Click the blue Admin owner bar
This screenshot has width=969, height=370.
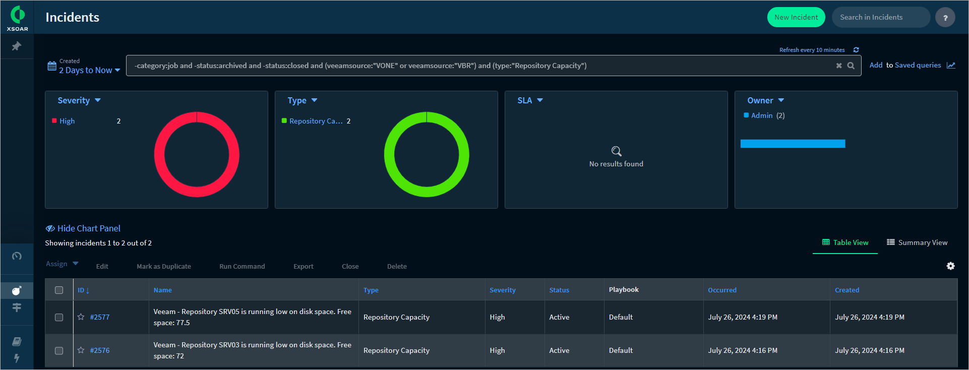tap(793, 144)
